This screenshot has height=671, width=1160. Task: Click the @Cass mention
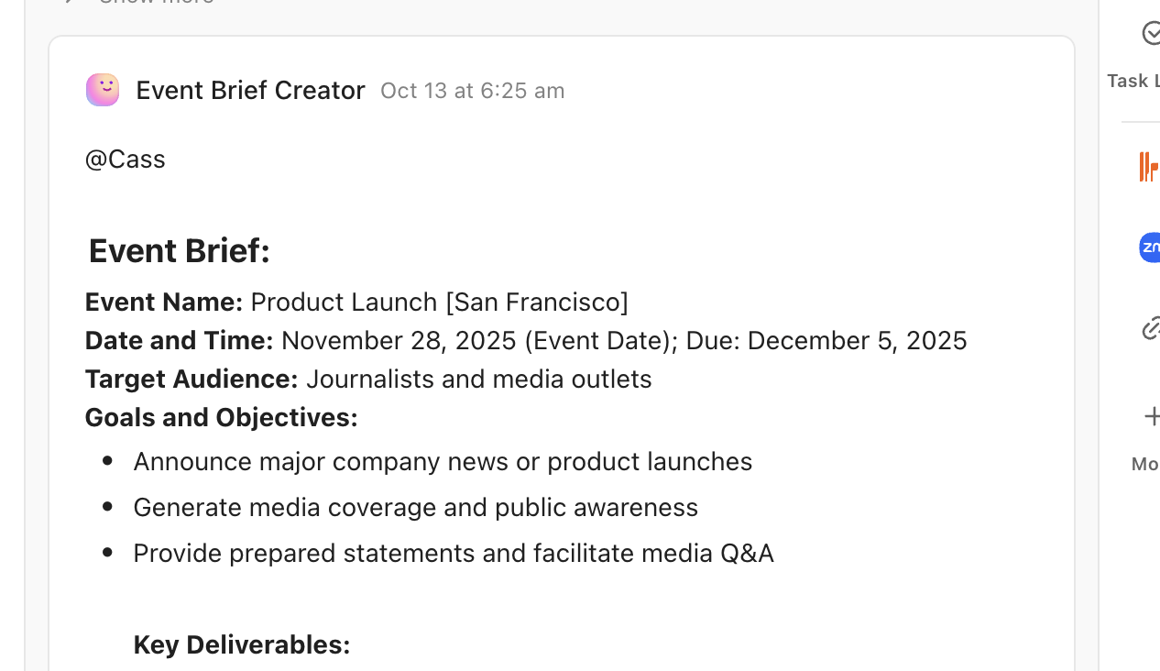(126, 159)
